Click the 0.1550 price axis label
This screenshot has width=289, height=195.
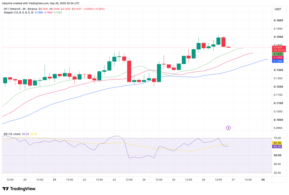[x=278, y=29]
